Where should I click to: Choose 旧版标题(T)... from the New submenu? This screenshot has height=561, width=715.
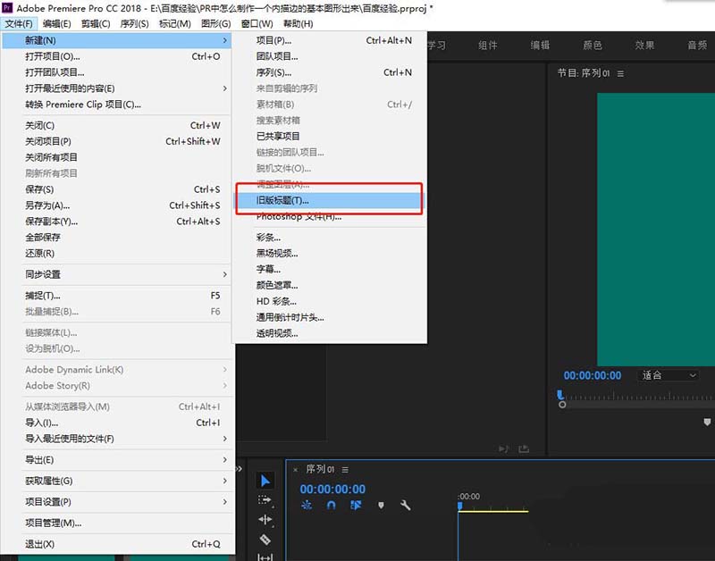(x=329, y=200)
